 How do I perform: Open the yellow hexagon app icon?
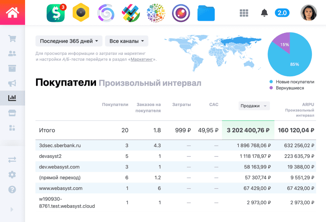81,13
